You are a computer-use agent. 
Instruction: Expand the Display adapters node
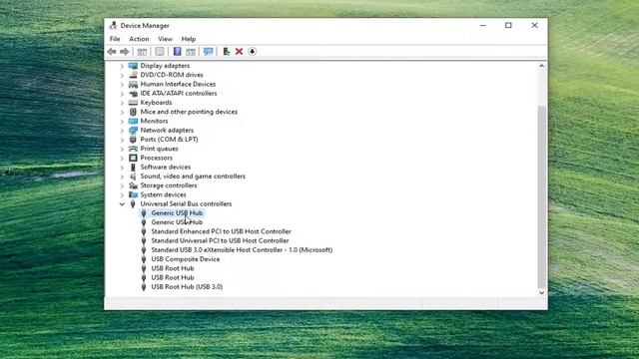[122, 66]
